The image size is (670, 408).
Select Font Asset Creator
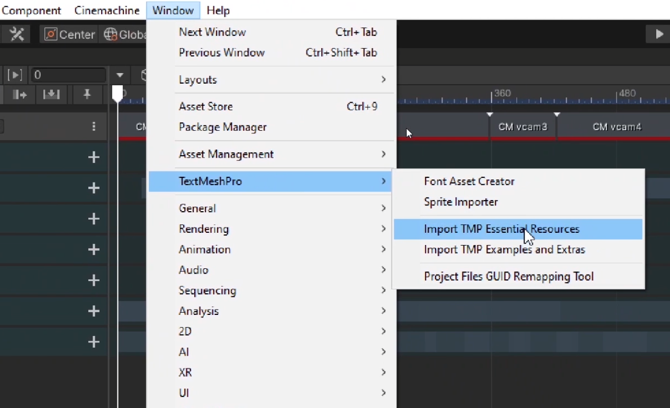coord(469,181)
